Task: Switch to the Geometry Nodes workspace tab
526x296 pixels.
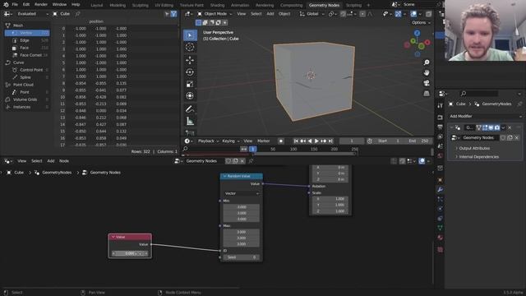Action: pos(324,5)
